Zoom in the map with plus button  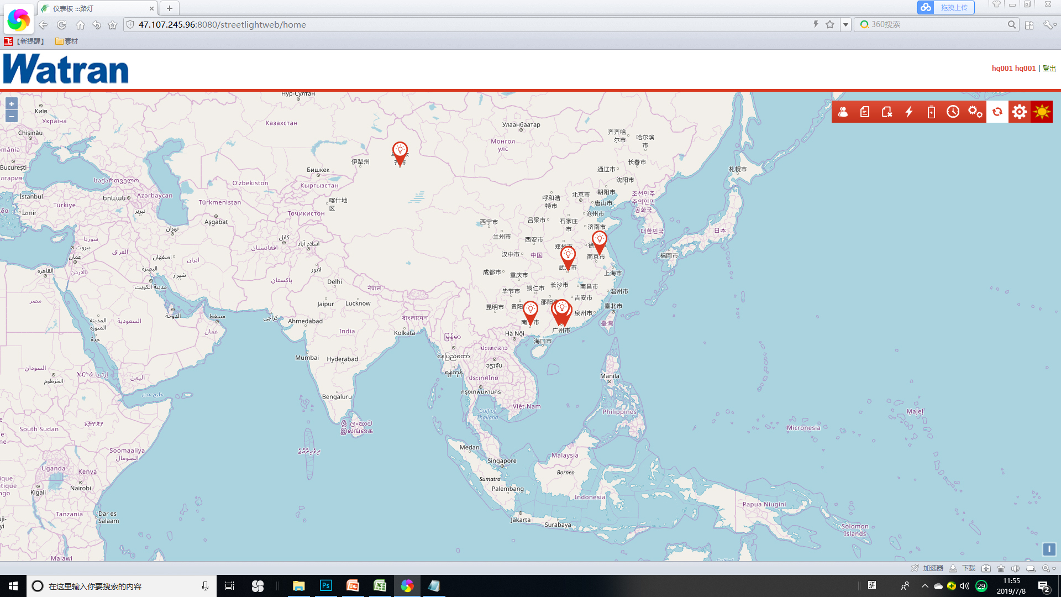[12, 104]
